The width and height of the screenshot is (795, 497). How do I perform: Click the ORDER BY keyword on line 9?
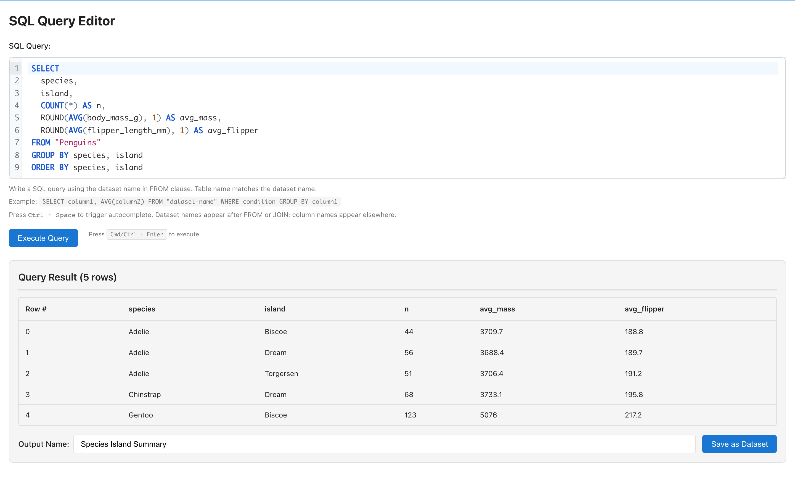pyautogui.click(x=50, y=167)
